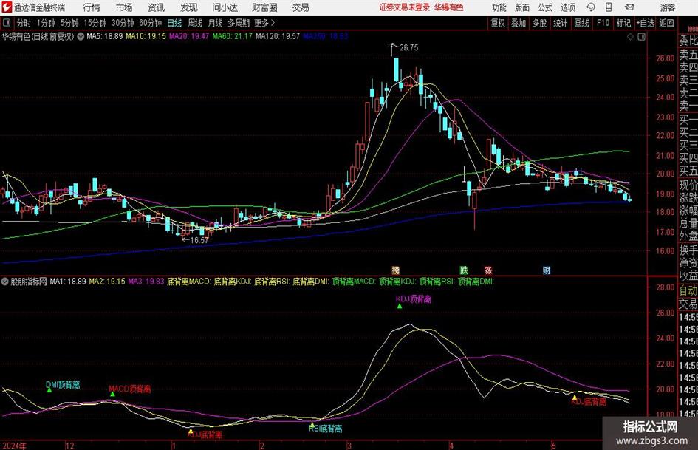698x450 pixels.
Task: Expand 更多 period options
Action: coord(264,23)
